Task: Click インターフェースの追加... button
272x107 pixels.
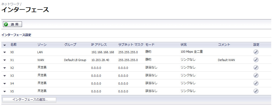Action: pos(29,100)
